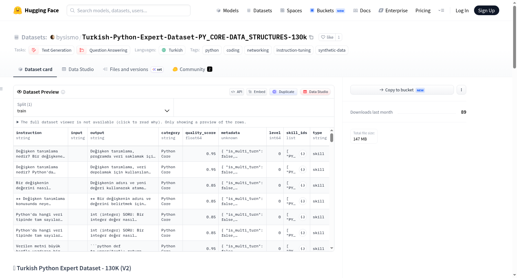Open the Docs nav item
The image size is (517, 278).
point(362,10)
